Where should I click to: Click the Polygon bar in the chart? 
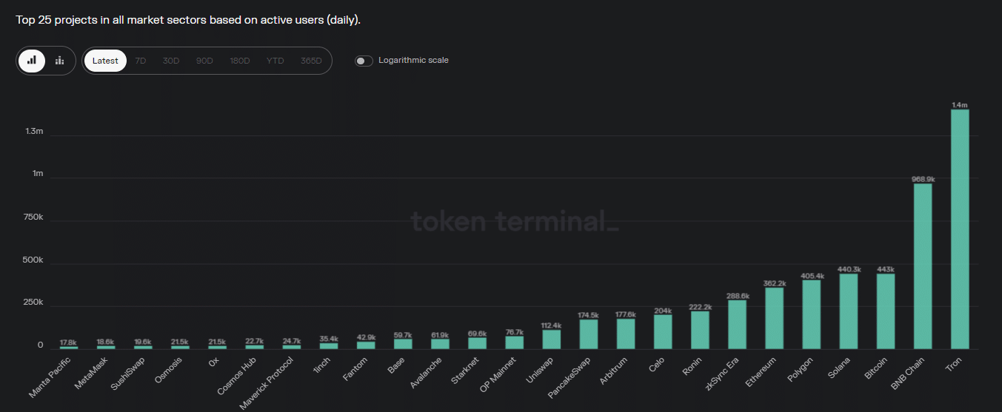coord(812,314)
